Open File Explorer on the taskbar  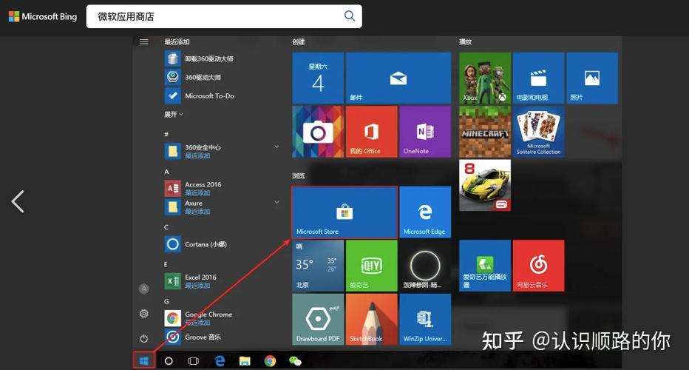245,361
